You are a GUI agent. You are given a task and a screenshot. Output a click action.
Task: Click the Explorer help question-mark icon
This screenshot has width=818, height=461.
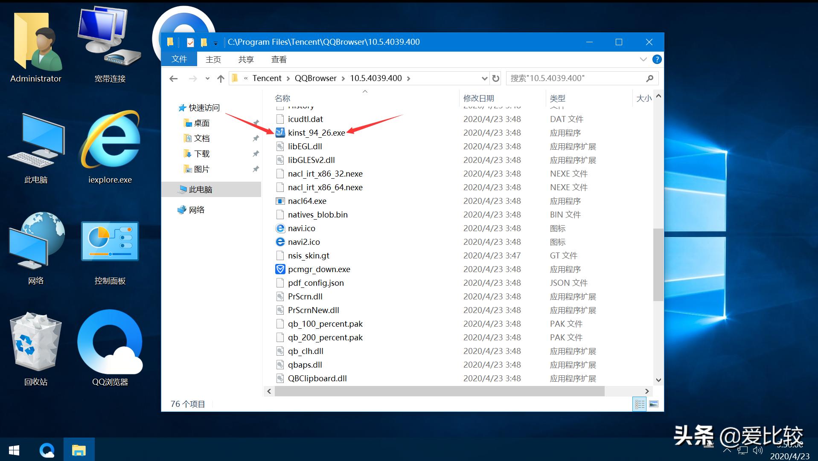[x=657, y=59]
